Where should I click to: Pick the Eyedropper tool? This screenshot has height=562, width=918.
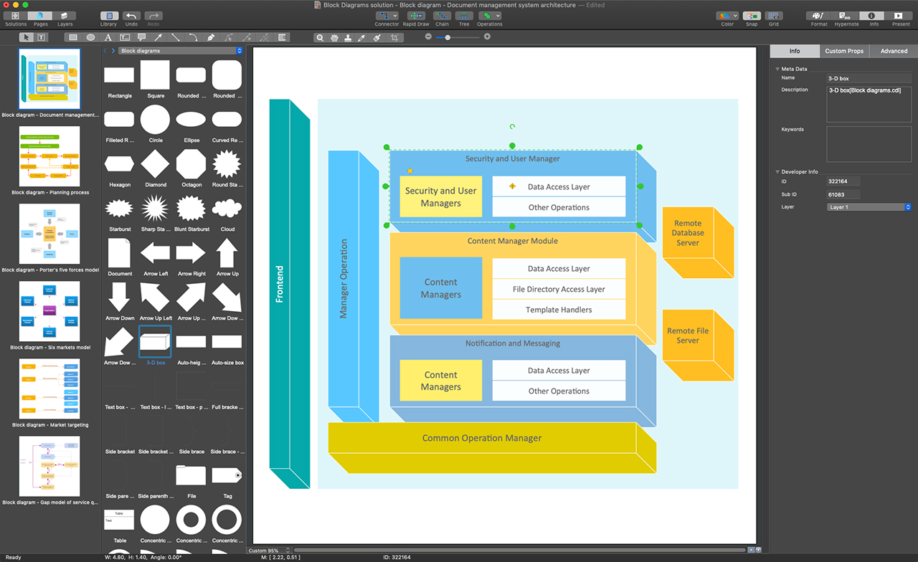361,37
